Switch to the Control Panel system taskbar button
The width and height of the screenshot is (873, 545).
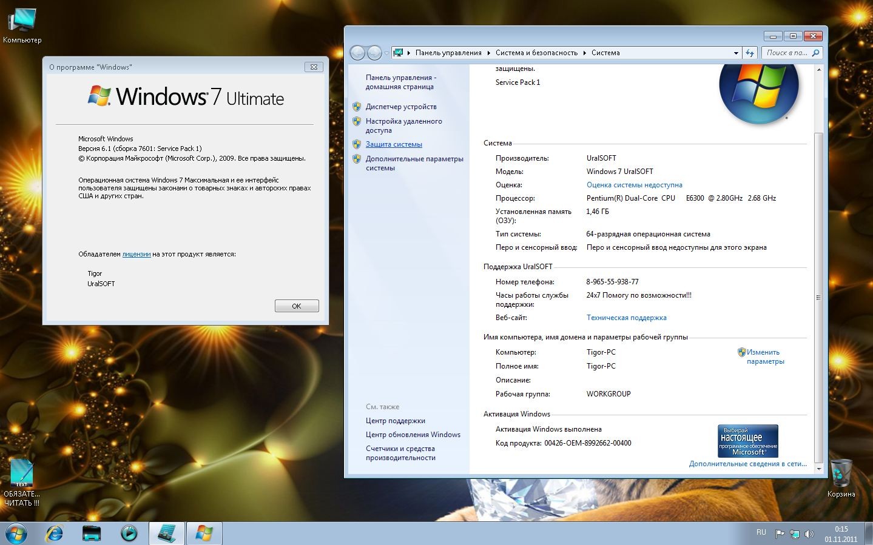coord(166,533)
